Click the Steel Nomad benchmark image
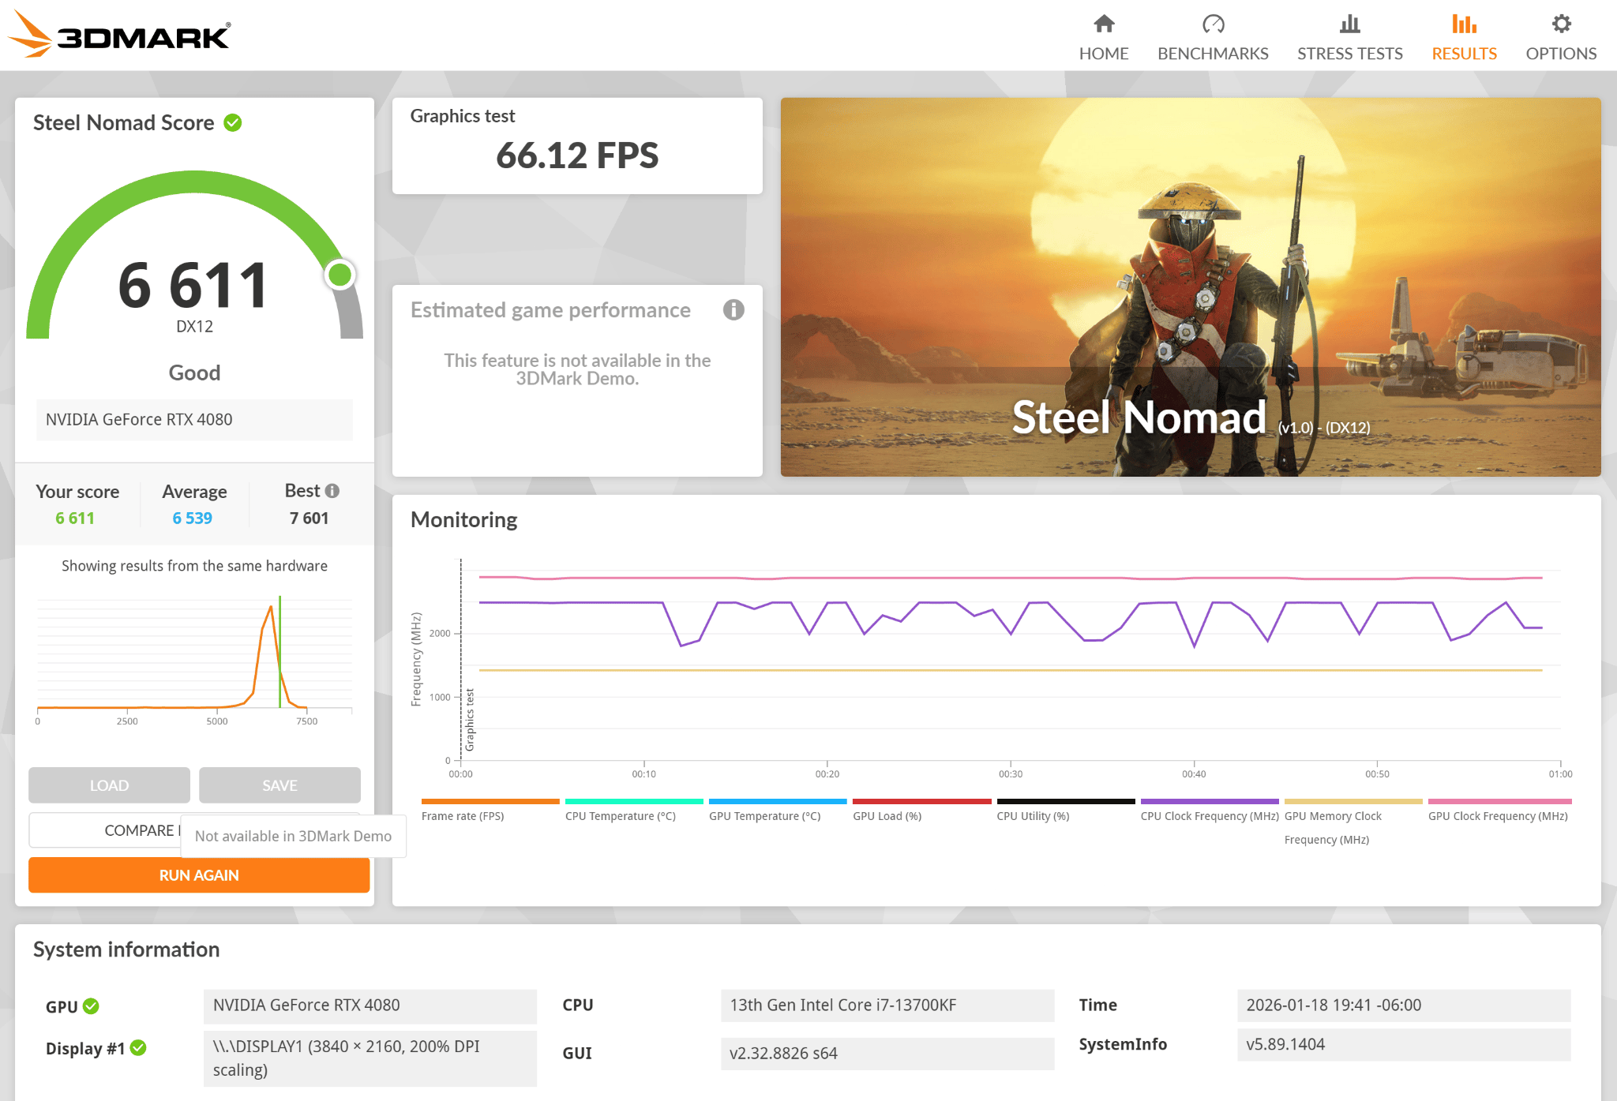1617x1101 pixels. pyautogui.click(x=1191, y=287)
